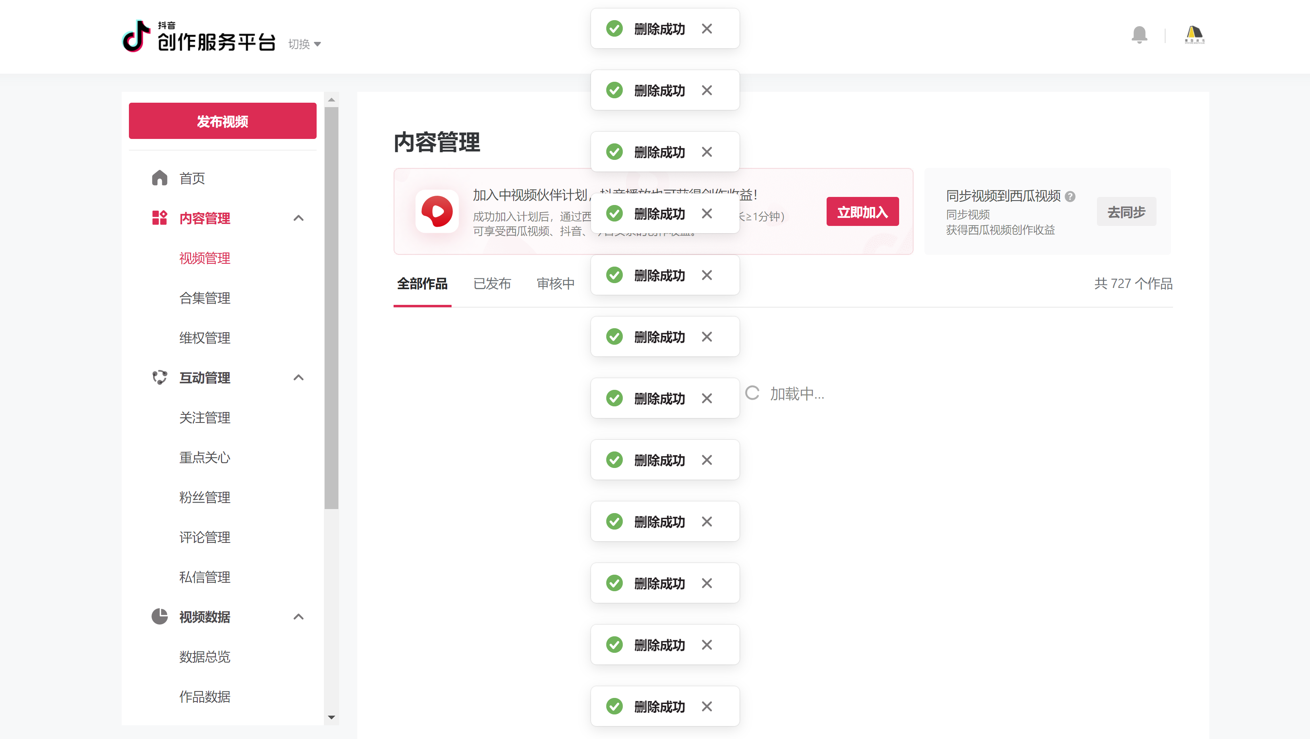
Task: Click the sidebar scrollbar down arrow
Action: click(332, 717)
